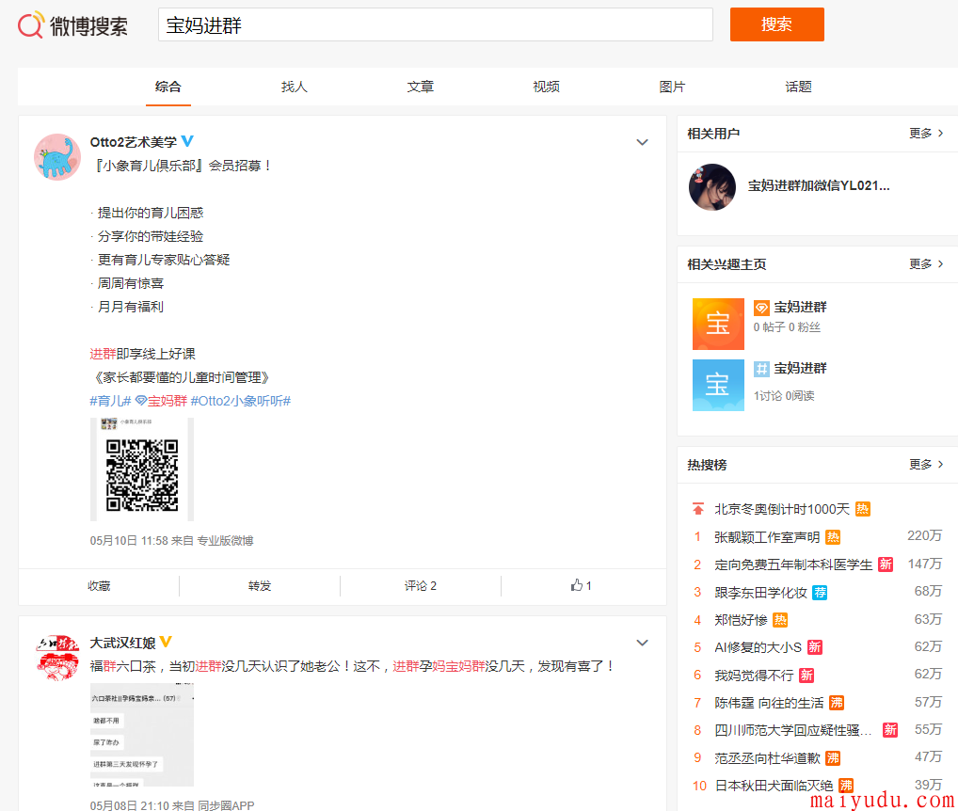This screenshot has height=811, width=958.
Task: Click 更多 in 热搜榜 panel
Action: [926, 464]
